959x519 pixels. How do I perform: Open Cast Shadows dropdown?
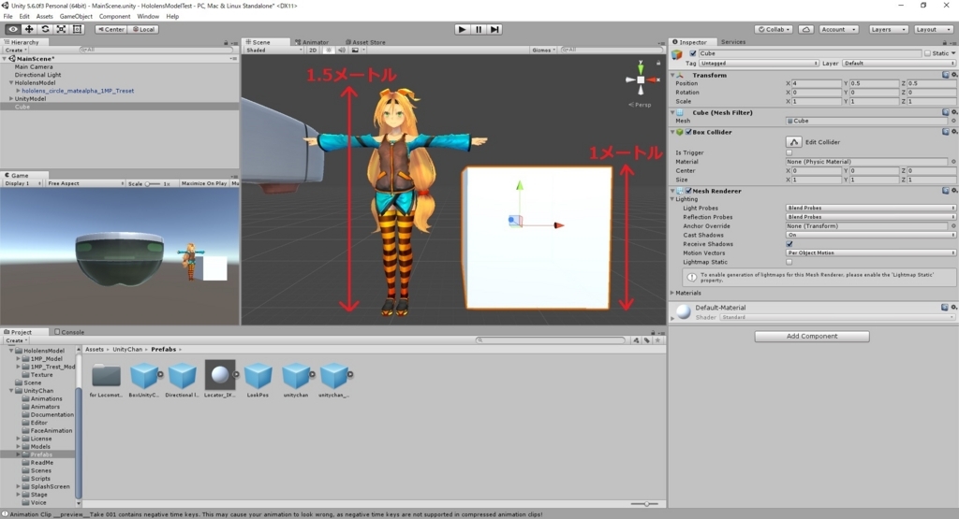pyautogui.click(x=870, y=235)
